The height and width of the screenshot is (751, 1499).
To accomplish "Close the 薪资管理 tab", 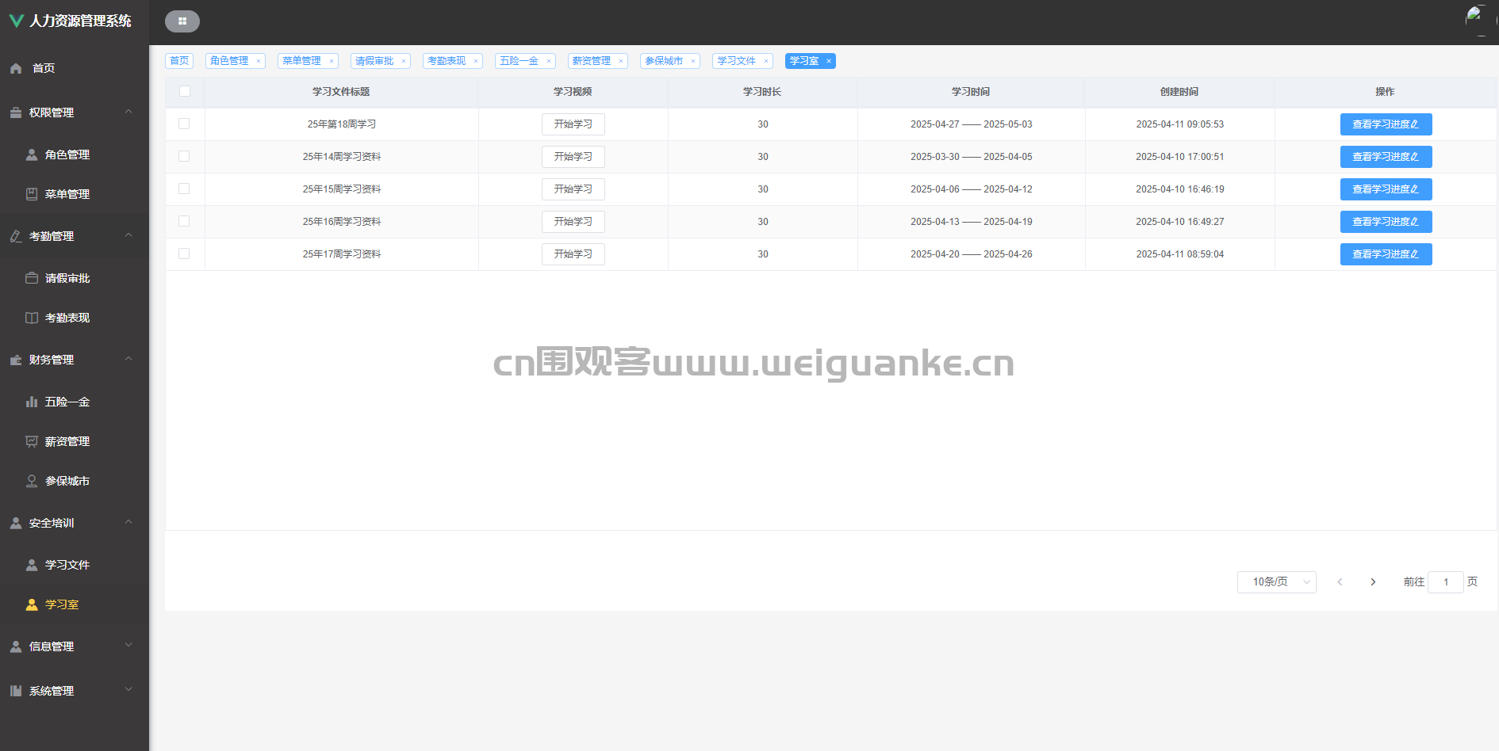I will [621, 61].
